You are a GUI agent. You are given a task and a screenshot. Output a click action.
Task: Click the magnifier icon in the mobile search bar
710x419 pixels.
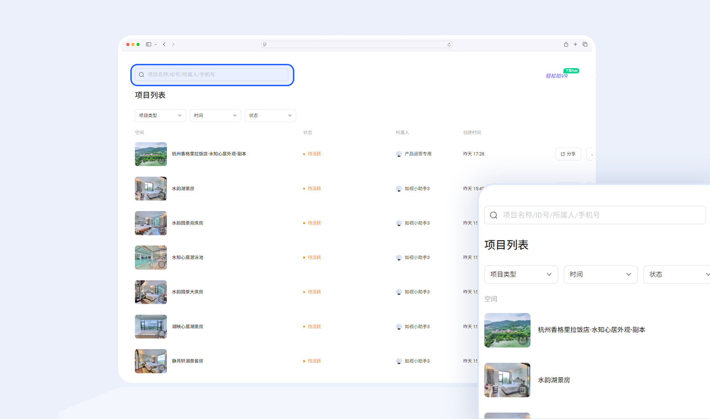point(494,215)
